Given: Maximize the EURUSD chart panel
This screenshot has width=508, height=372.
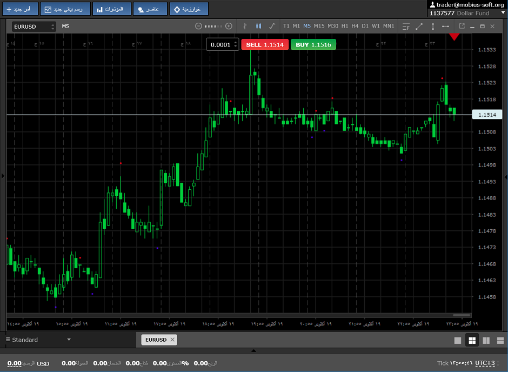Looking at the screenshot, I should point(483,26).
